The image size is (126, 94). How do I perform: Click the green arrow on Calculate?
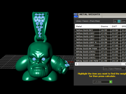111,82
